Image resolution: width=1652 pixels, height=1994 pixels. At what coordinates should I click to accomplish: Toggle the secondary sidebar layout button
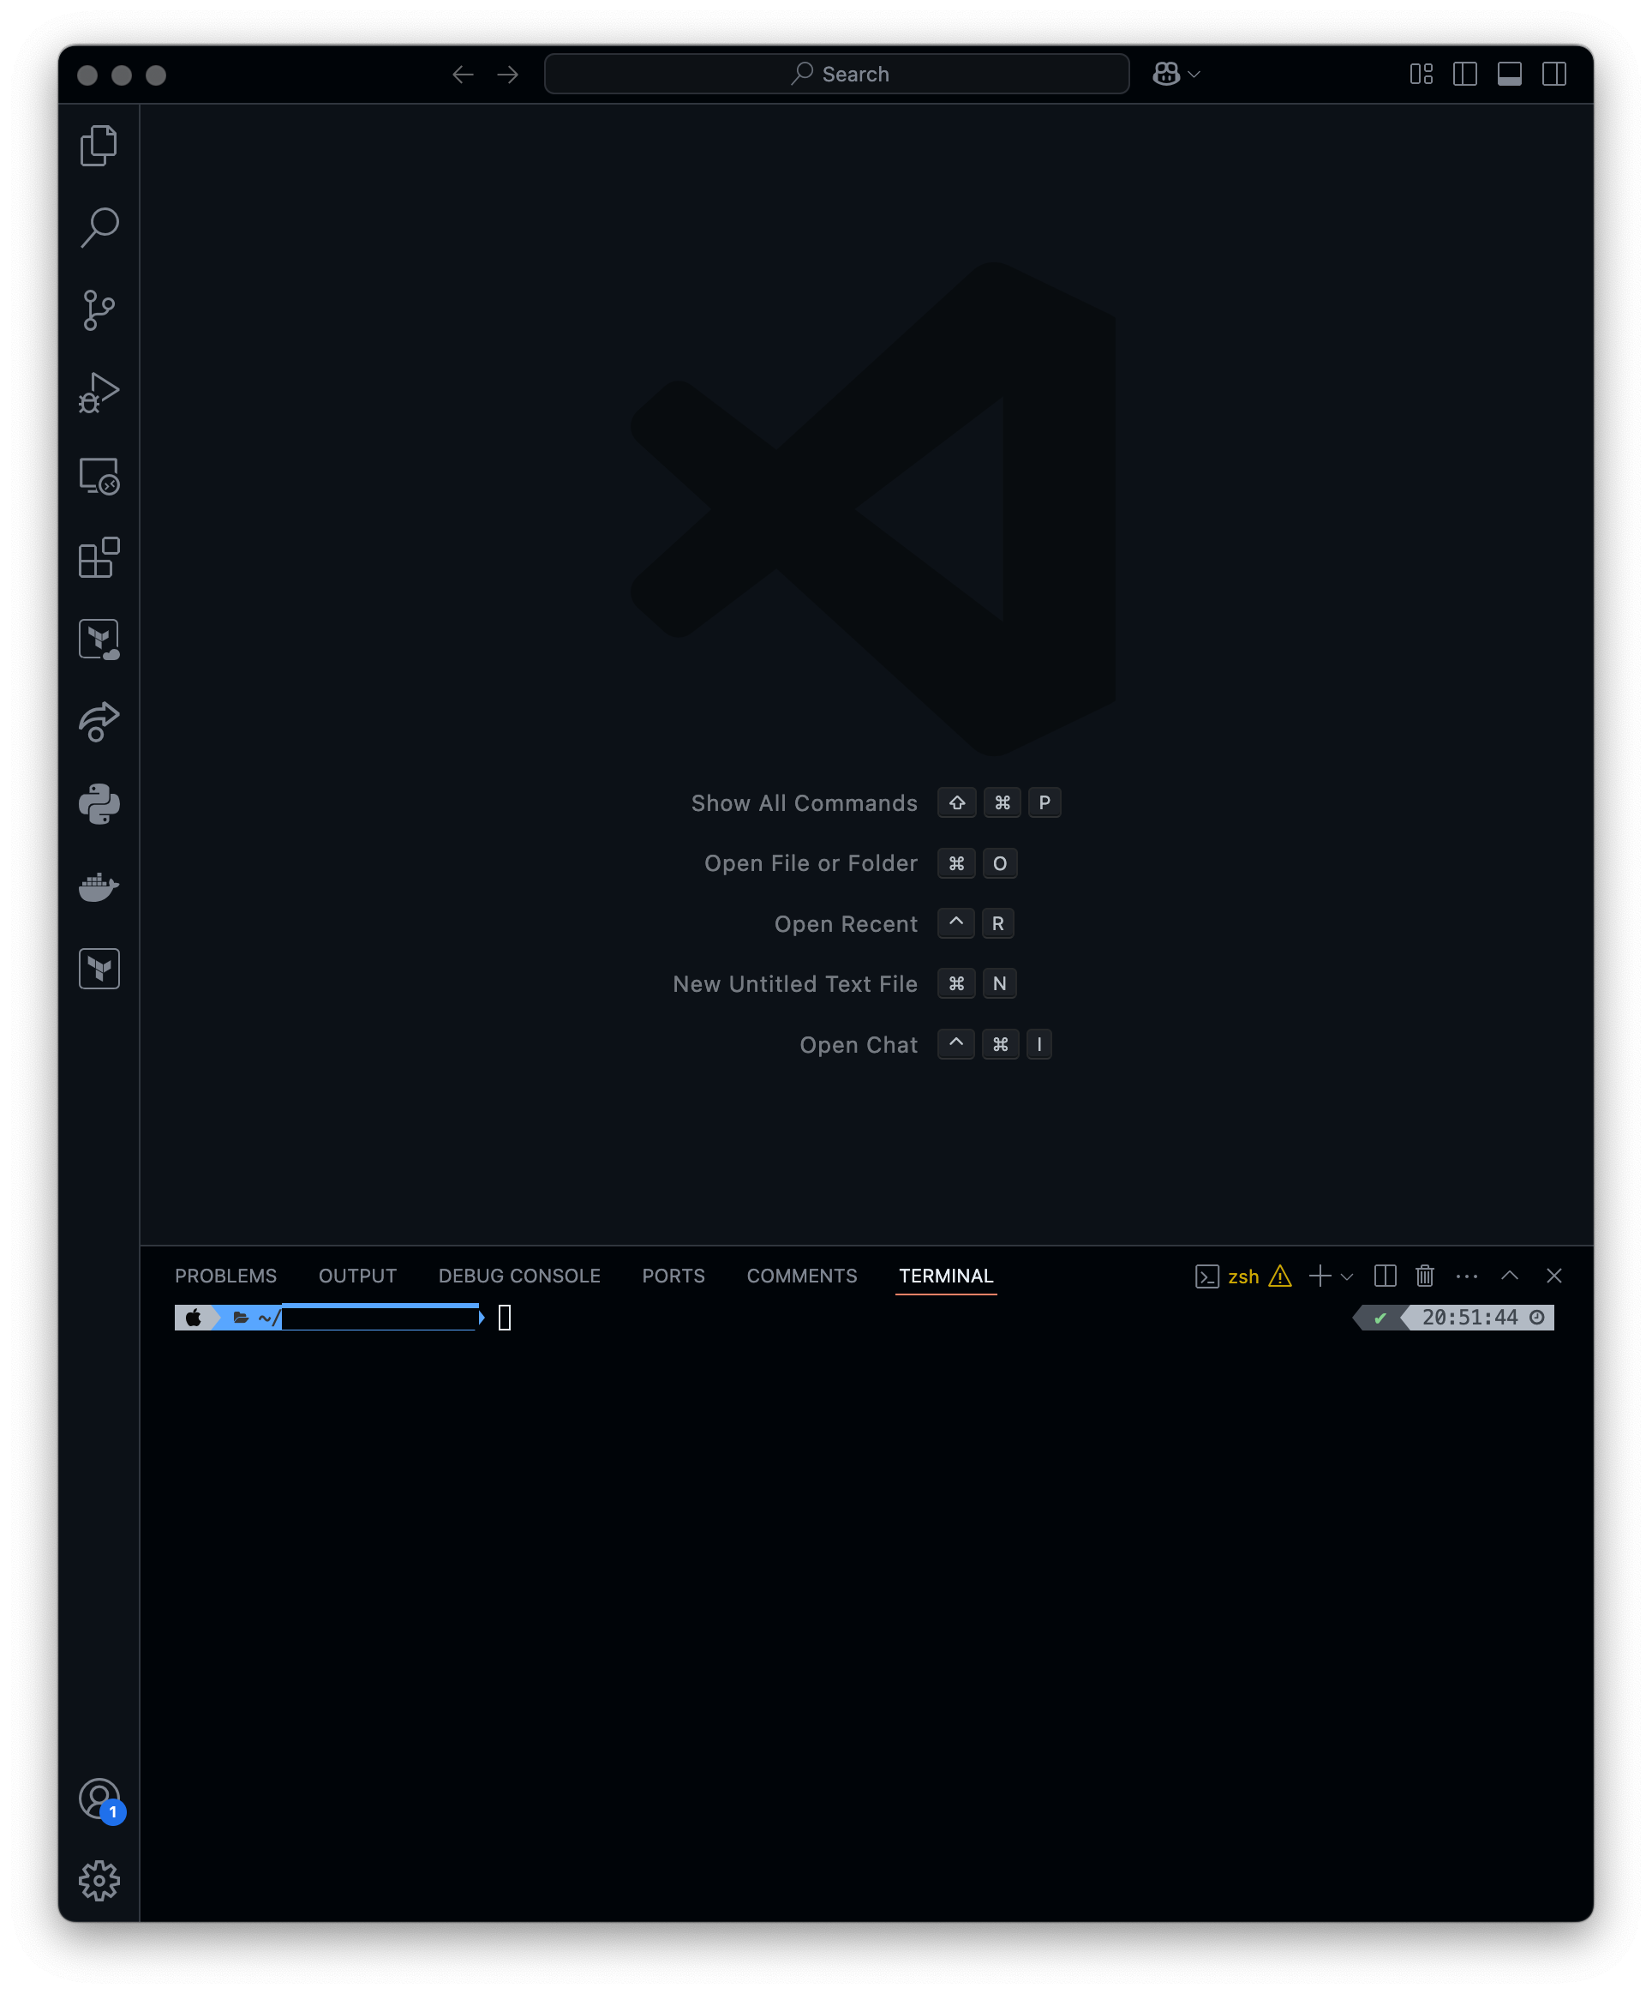[1554, 74]
